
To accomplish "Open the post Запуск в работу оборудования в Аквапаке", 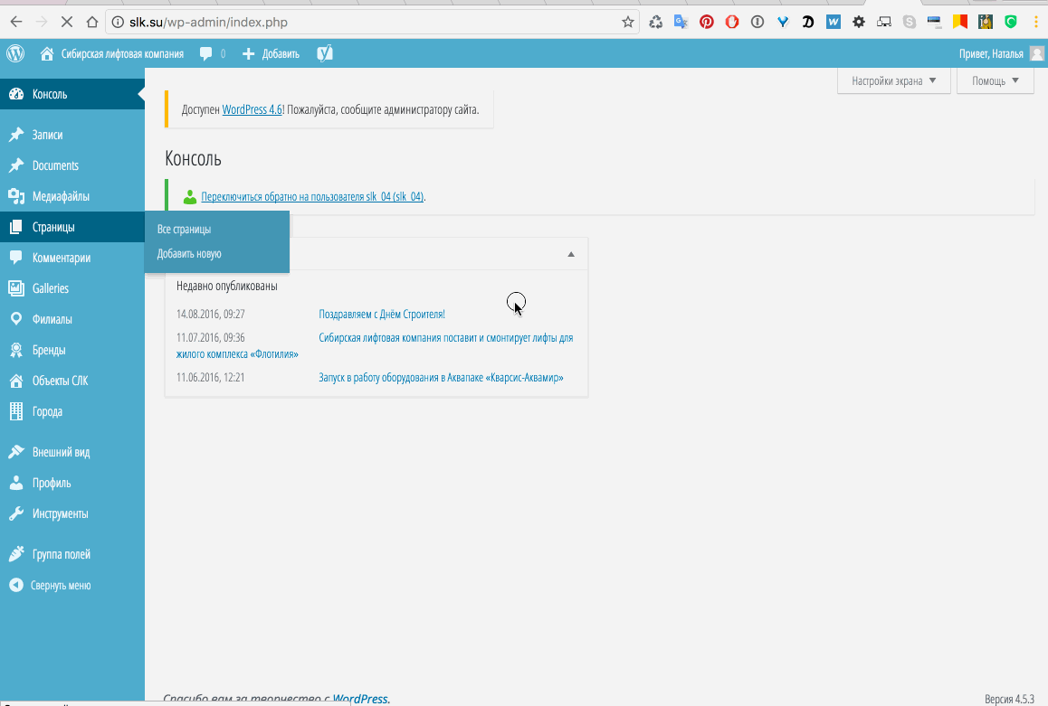I will pyautogui.click(x=441, y=378).
